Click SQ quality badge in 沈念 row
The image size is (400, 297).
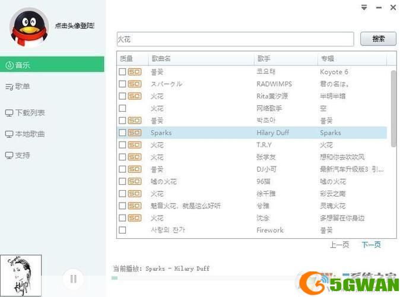[135, 218]
